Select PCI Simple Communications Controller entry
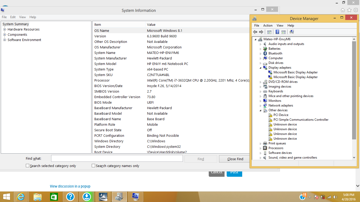This screenshot has width=360, height=202. click(x=301, y=120)
